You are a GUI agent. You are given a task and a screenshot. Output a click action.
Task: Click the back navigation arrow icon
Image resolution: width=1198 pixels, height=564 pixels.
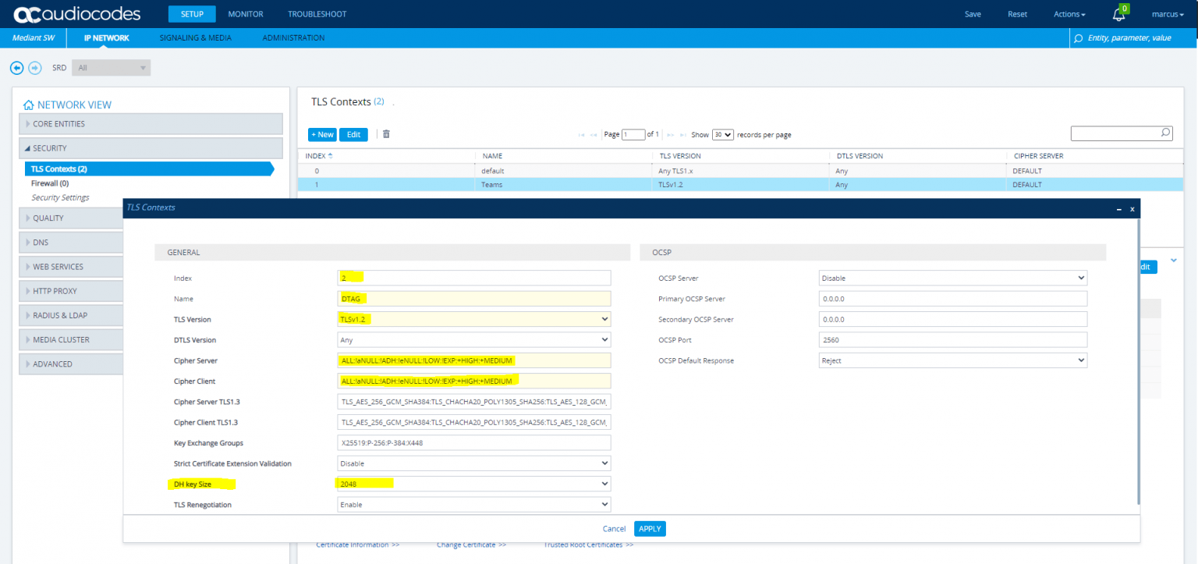point(16,67)
